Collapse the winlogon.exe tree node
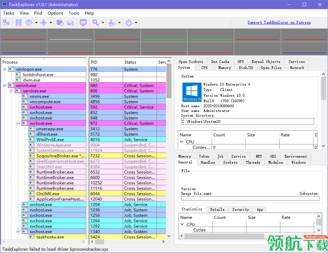328x253 pixels. (5, 69)
